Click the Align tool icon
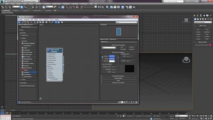Screen dimensions: 213x120 pos(103,7)
